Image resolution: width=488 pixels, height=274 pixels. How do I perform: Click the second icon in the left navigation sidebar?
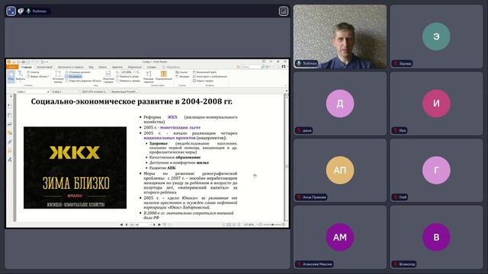point(10,115)
